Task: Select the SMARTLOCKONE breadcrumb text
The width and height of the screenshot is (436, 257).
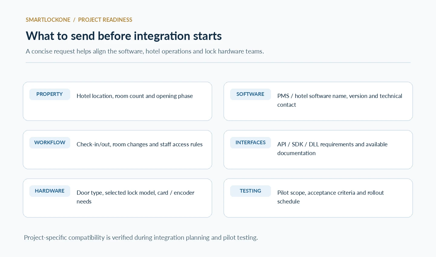Action: tap(48, 20)
